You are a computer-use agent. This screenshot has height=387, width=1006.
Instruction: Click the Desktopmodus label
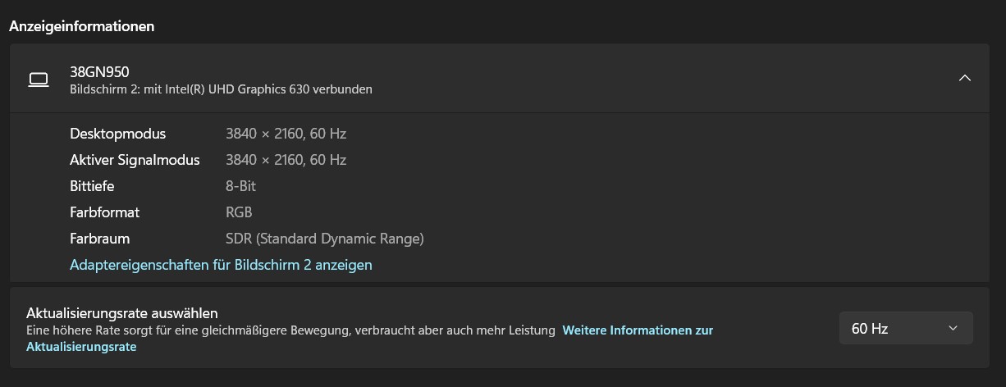tap(117, 134)
